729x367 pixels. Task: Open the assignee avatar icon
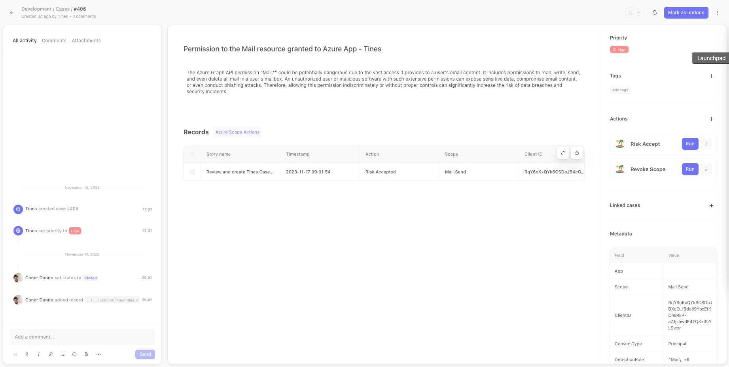click(x=630, y=13)
